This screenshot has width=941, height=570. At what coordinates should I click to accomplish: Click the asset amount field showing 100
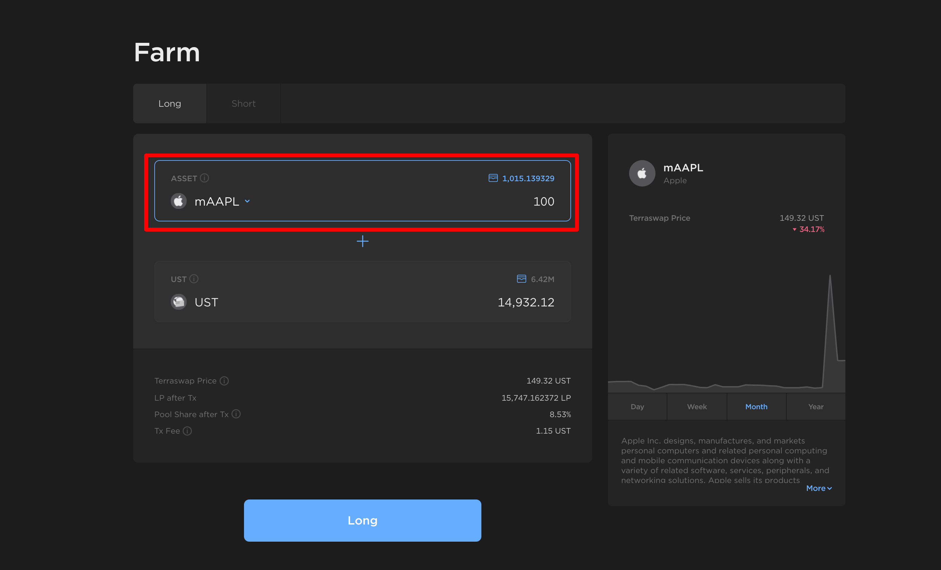(x=543, y=201)
